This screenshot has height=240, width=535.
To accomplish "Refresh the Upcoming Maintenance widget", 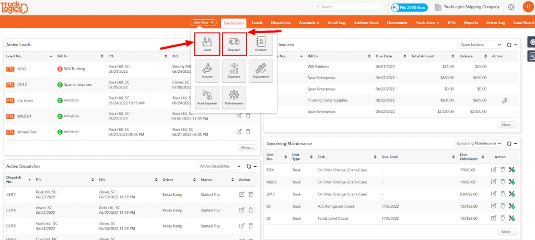I will (509, 144).
